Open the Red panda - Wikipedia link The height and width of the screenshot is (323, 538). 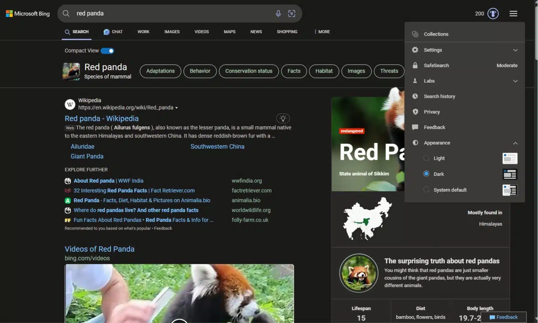(101, 118)
